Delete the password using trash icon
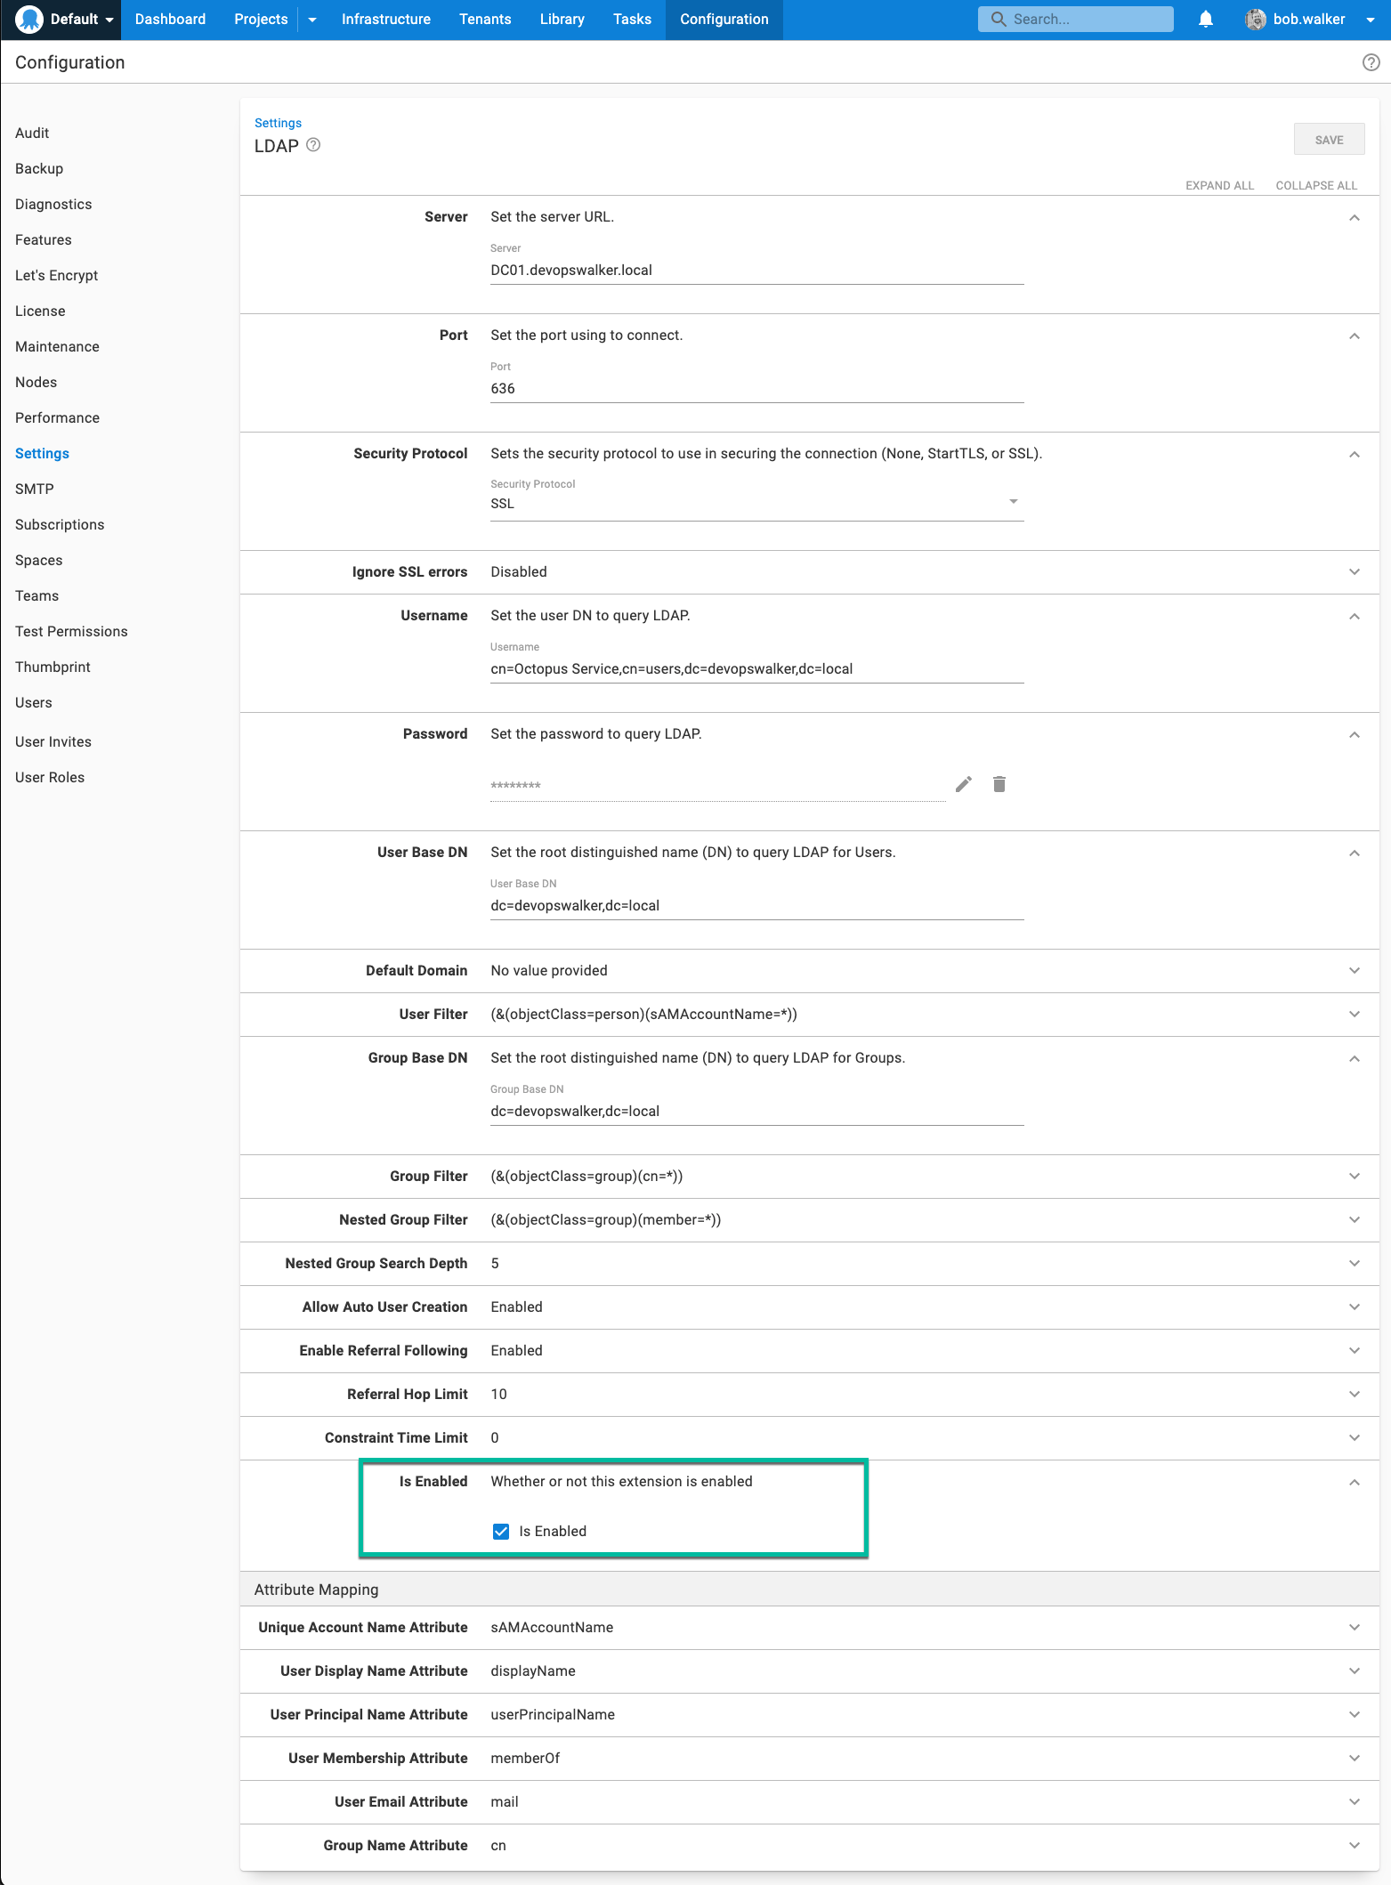 (x=999, y=784)
